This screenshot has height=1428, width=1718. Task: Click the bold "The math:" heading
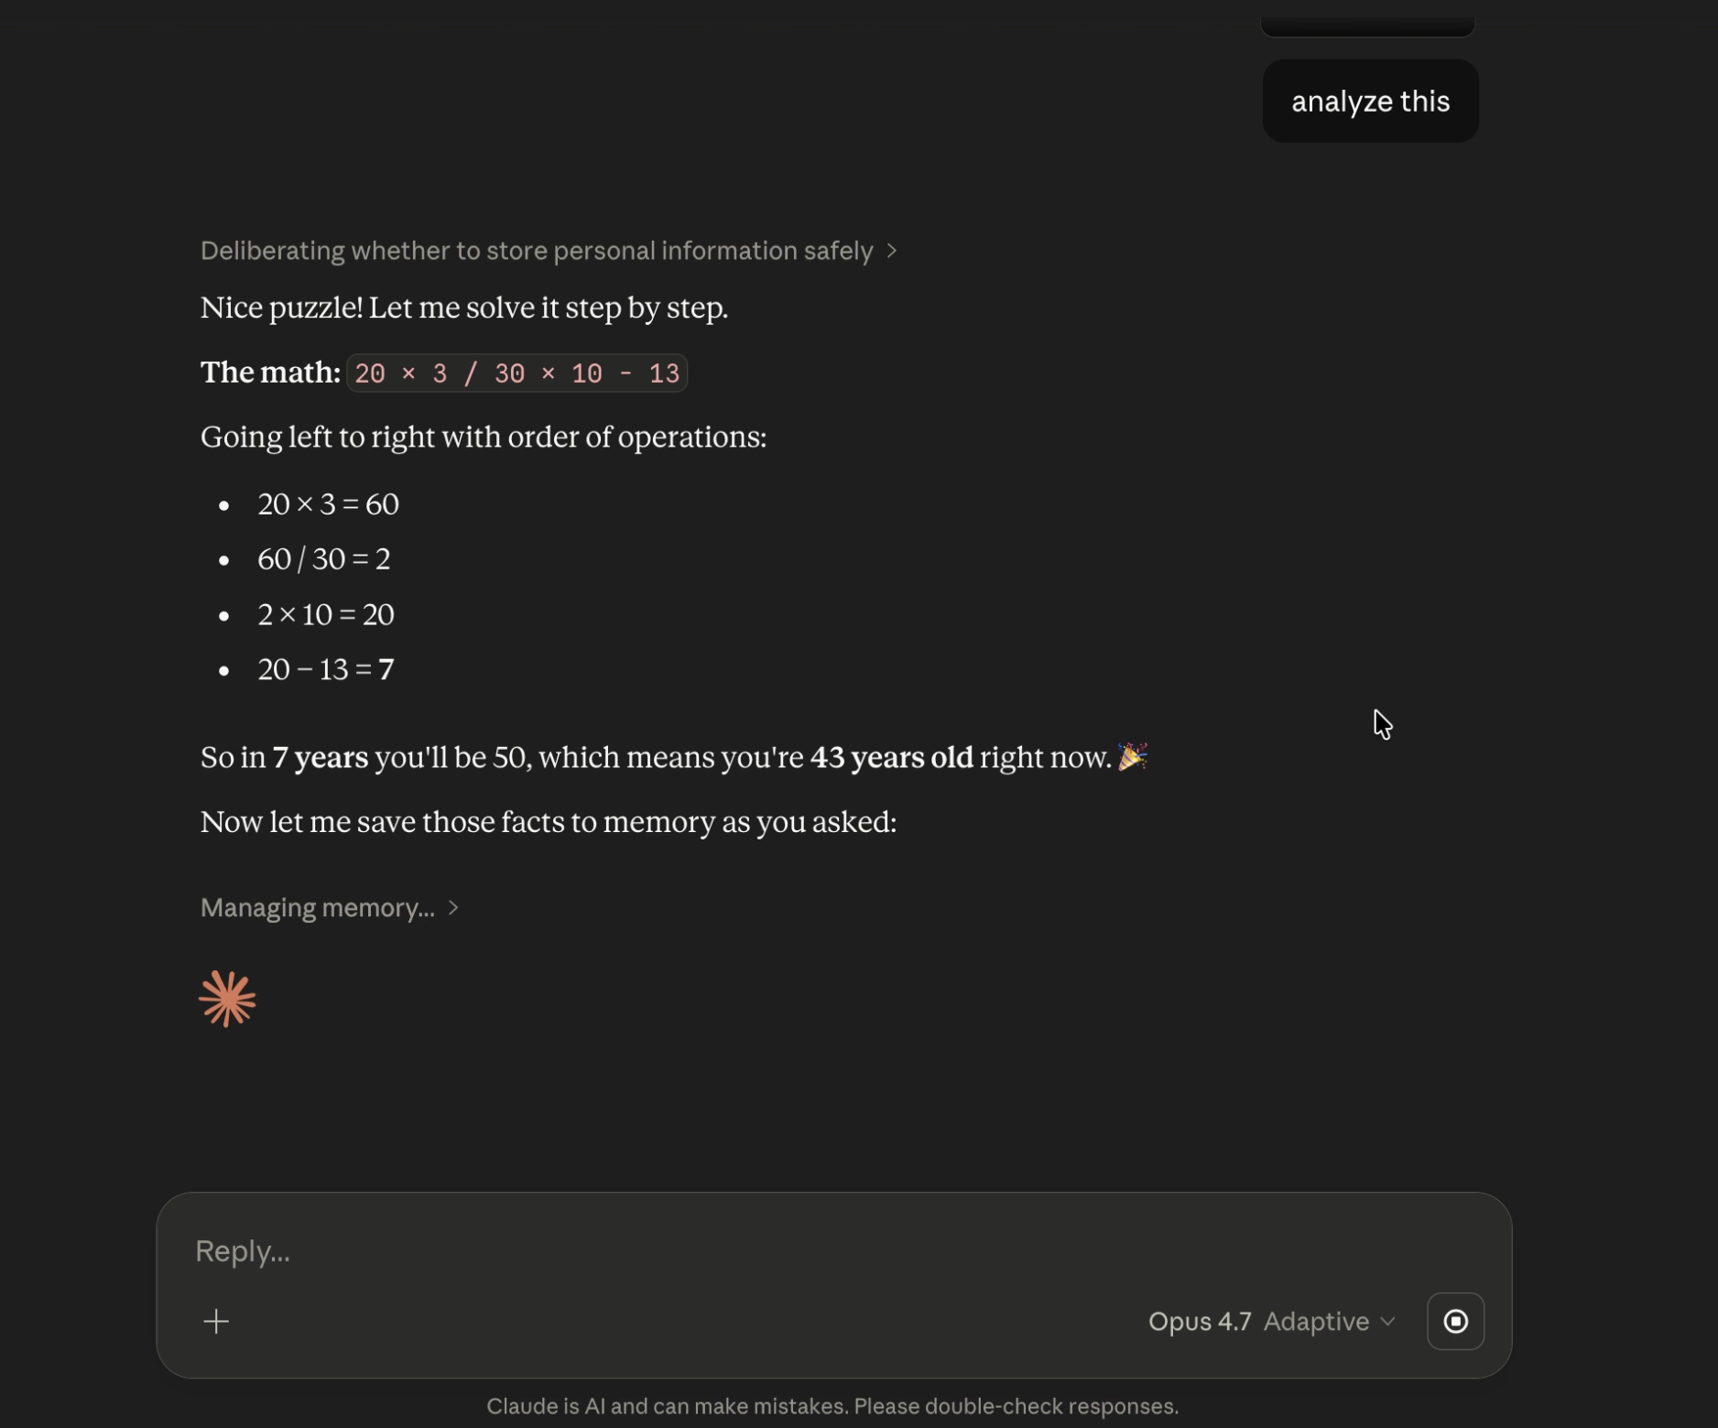270,373
